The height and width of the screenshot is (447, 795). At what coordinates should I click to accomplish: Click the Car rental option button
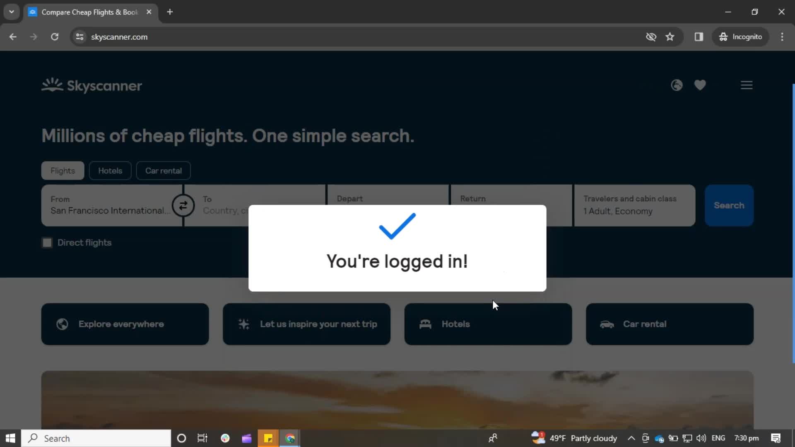163,171
